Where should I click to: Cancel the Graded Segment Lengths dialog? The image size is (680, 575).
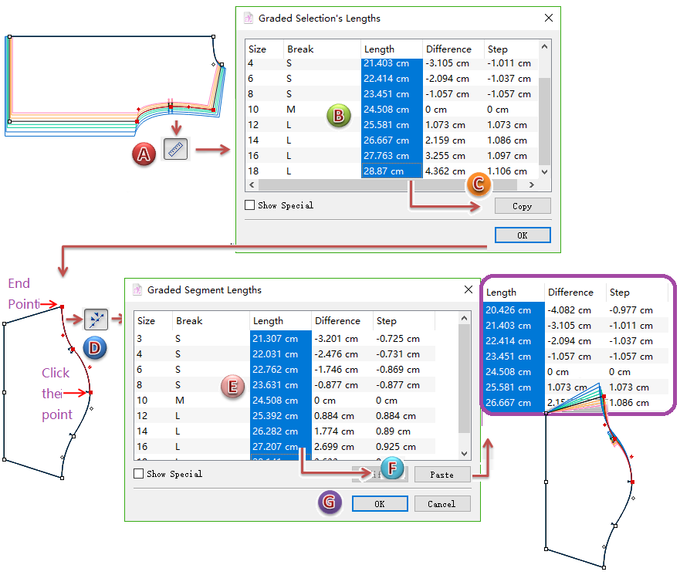[441, 504]
